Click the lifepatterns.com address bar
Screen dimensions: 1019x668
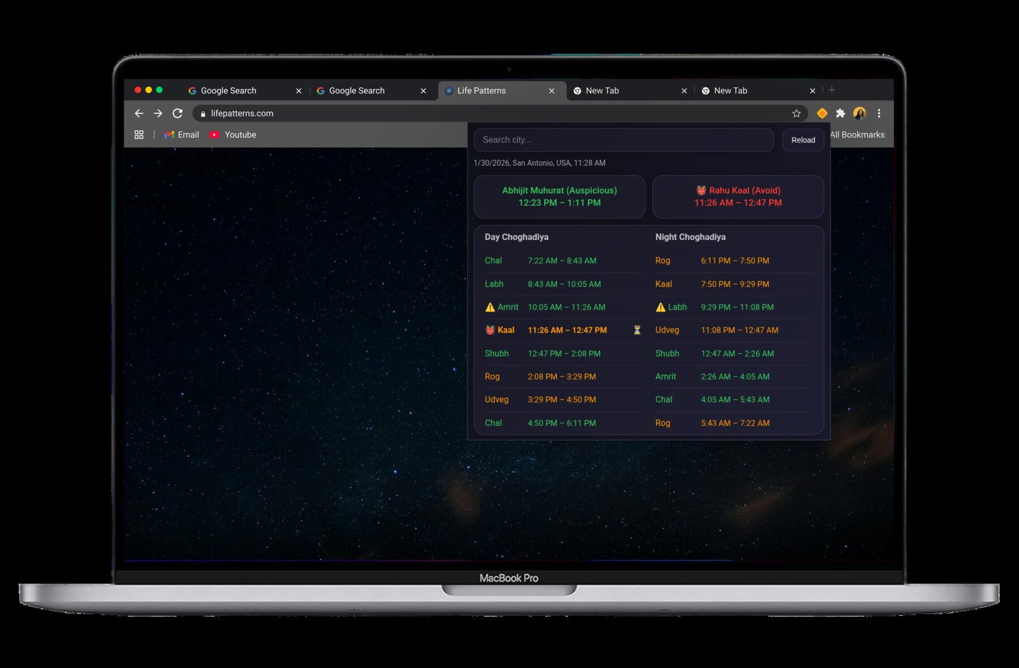click(500, 113)
